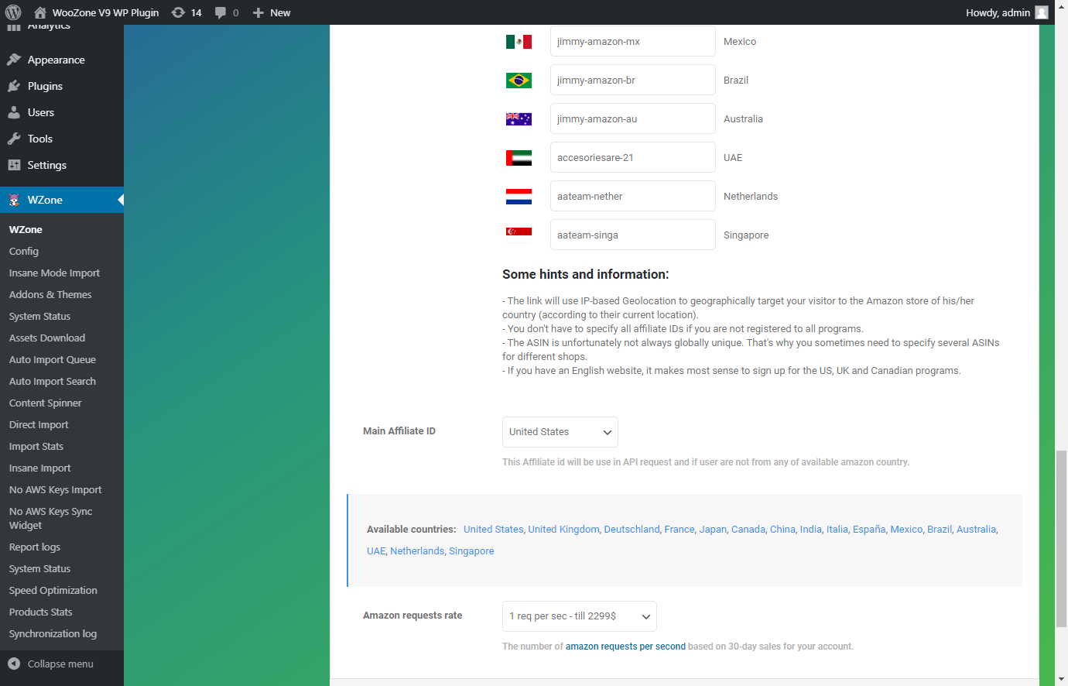Click the Netherlands flag icon
This screenshot has height=686, width=1068.
519,197
